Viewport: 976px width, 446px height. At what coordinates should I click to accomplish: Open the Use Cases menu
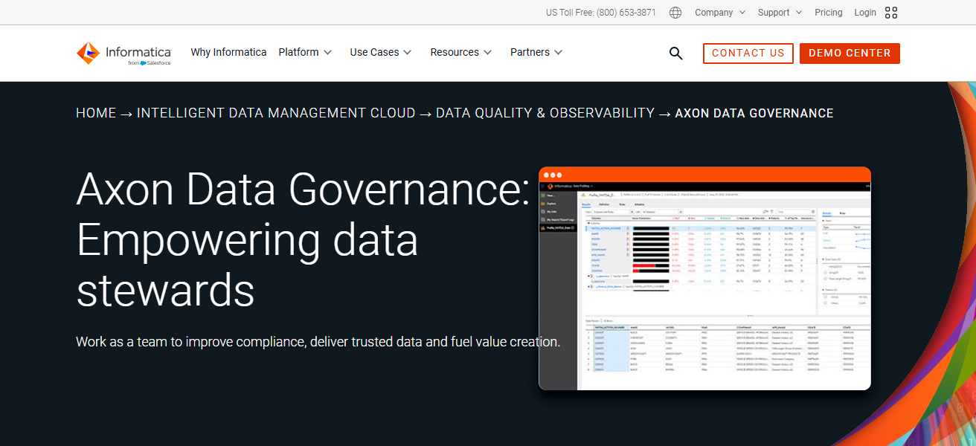coord(379,53)
